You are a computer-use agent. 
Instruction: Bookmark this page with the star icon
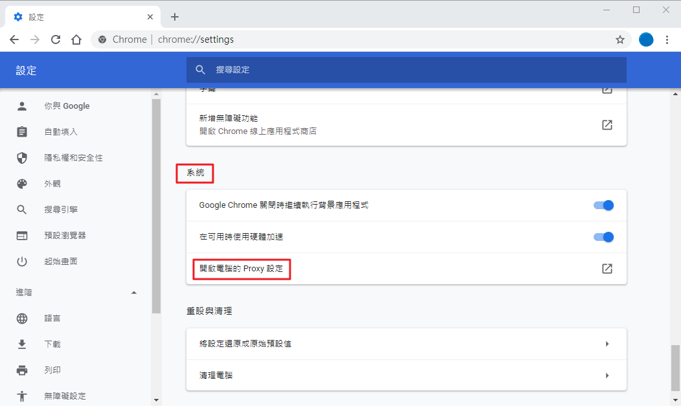point(620,39)
